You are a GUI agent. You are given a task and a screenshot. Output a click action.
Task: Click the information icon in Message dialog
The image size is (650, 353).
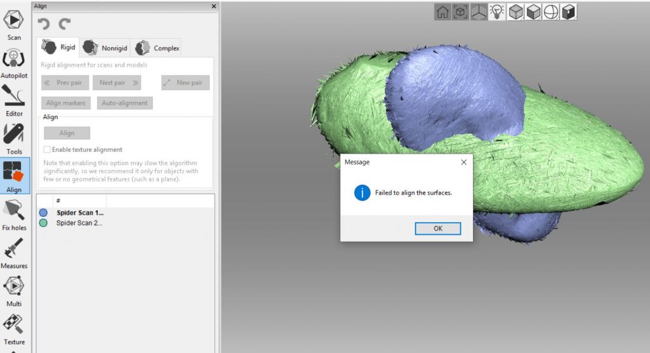coord(362,192)
